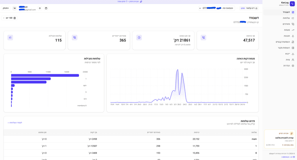The width and height of the screenshot is (297, 160).
Task: Expand the phone line selector dropdown
Action: (x=200, y=8)
